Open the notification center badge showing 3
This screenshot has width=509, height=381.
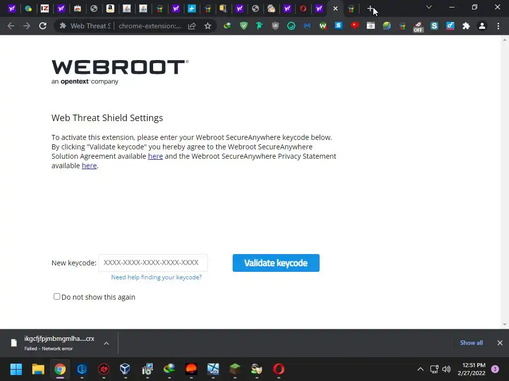pos(495,369)
